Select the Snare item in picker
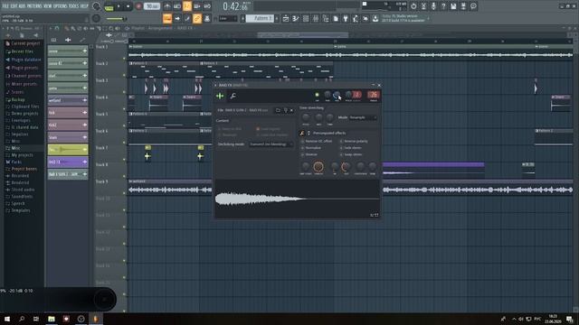Screen dimensions: 579x325 click(68, 137)
